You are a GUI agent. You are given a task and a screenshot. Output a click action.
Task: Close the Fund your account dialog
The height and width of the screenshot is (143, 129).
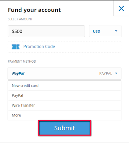[x=121, y=9]
